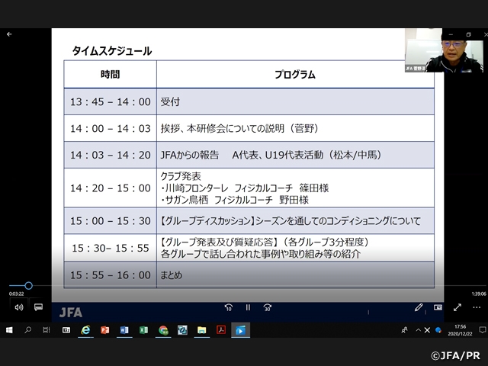Show hidden system tray icons
The height and width of the screenshot is (366, 488).
pyautogui.click(x=418, y=330)
